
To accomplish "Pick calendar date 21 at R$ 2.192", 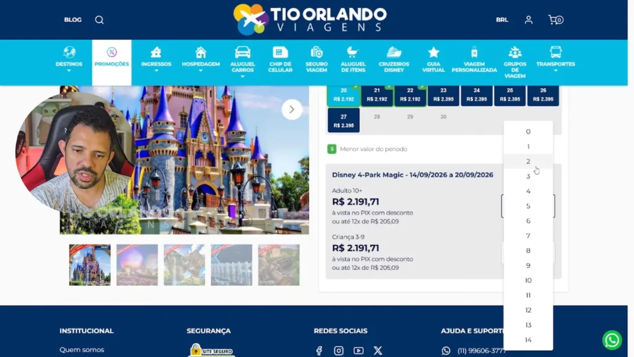I will (377, 95).
